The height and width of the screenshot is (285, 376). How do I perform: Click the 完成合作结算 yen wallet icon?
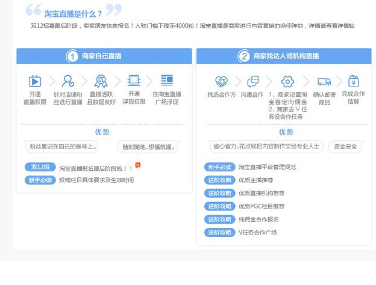[354, 81]
